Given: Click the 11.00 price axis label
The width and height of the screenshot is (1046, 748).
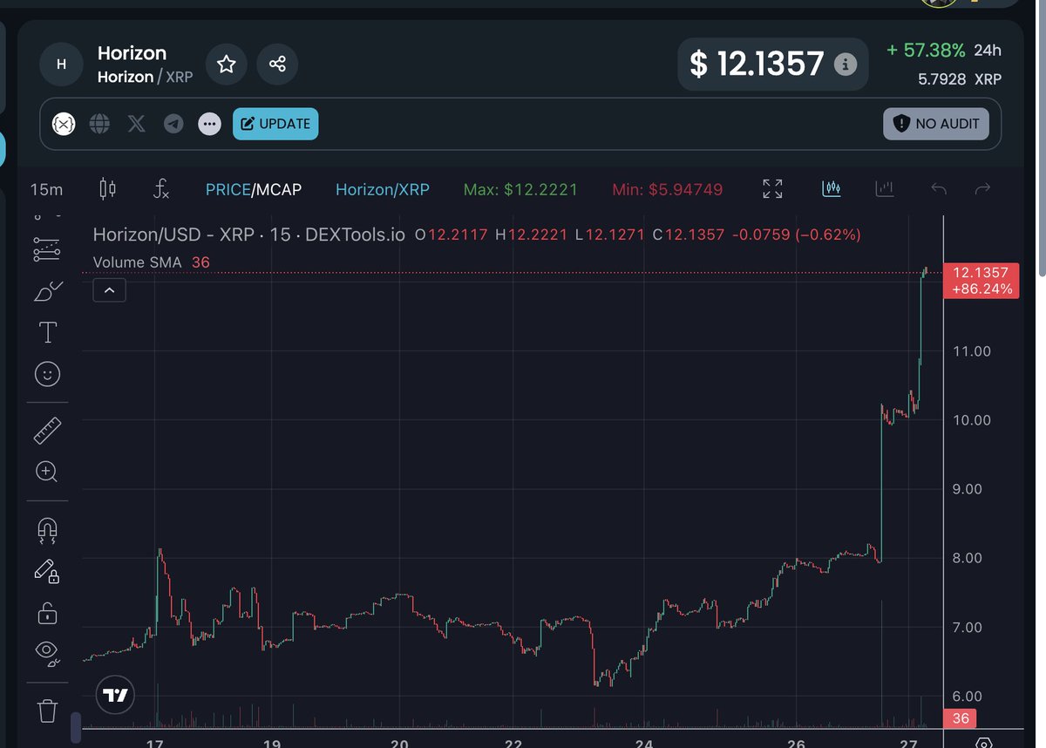Looking at the screenshot, I should coord(972,351).
